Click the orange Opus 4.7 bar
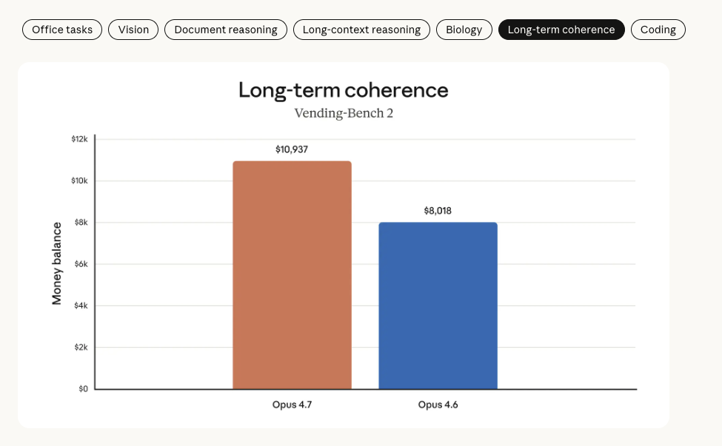The height and width of the screenshot is (446, 722). pyautogui.click(x=292, y=275)
